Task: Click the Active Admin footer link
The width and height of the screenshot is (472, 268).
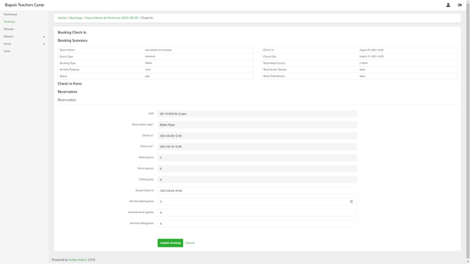Action: point(78,260)
